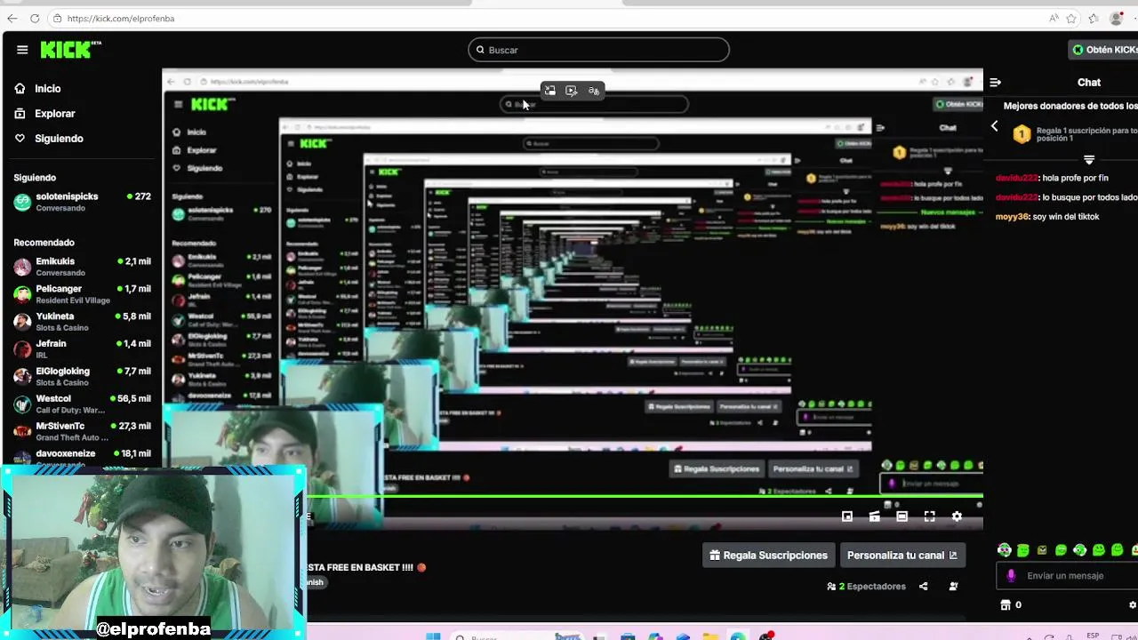The image size is (1138, 640).
Task: Collapse the chat panel arrow icon
Action: pyautogui.click(x=995, y=83)
